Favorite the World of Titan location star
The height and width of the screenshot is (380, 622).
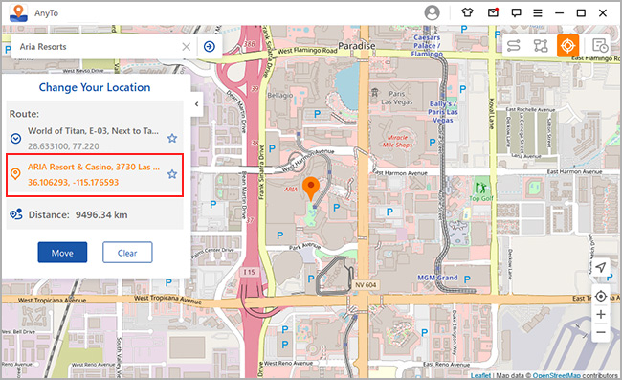[171, 138]
